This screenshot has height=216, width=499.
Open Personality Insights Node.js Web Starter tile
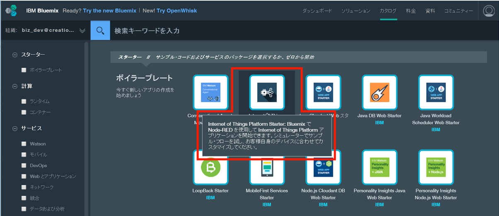coord(436,167)
